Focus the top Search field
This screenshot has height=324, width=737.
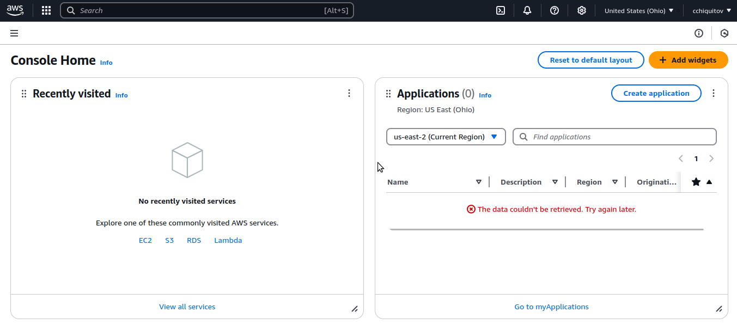tap(207, 10)
